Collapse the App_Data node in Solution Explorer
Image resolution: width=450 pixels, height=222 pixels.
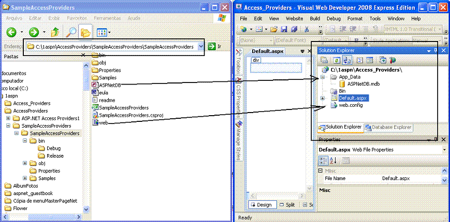[x=322, y=77]
